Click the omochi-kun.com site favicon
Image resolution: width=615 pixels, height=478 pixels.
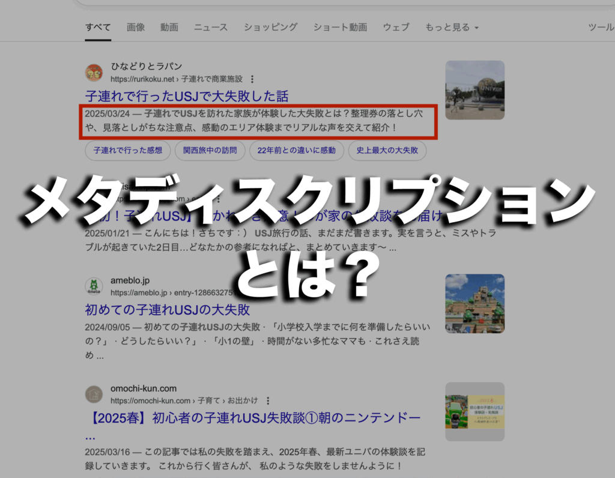(x=94, y=395)
